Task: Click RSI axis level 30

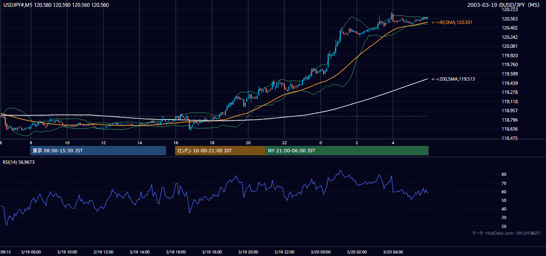Action: pos(504,218)
